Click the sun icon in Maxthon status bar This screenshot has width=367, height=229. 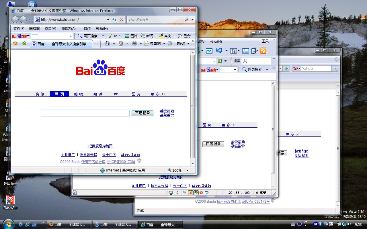(x=201, y=193)
